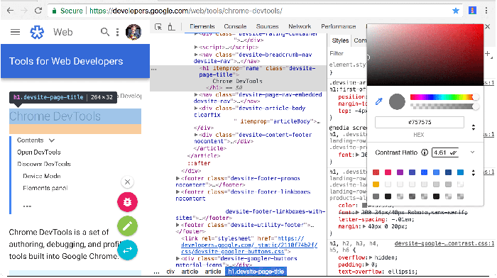Click the teal swap arrows button
This screenshot has height=278, width=497.
(x=127, y=250)
